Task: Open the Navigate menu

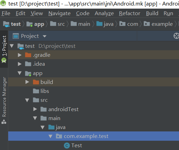Action: coord(59,13)
